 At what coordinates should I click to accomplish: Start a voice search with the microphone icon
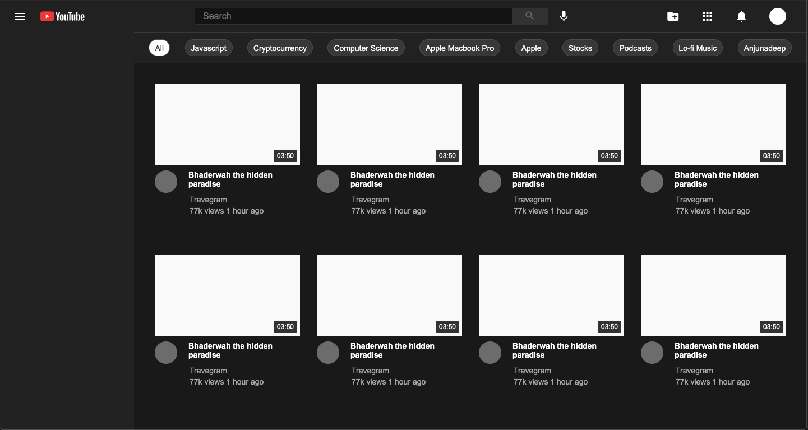564,16
